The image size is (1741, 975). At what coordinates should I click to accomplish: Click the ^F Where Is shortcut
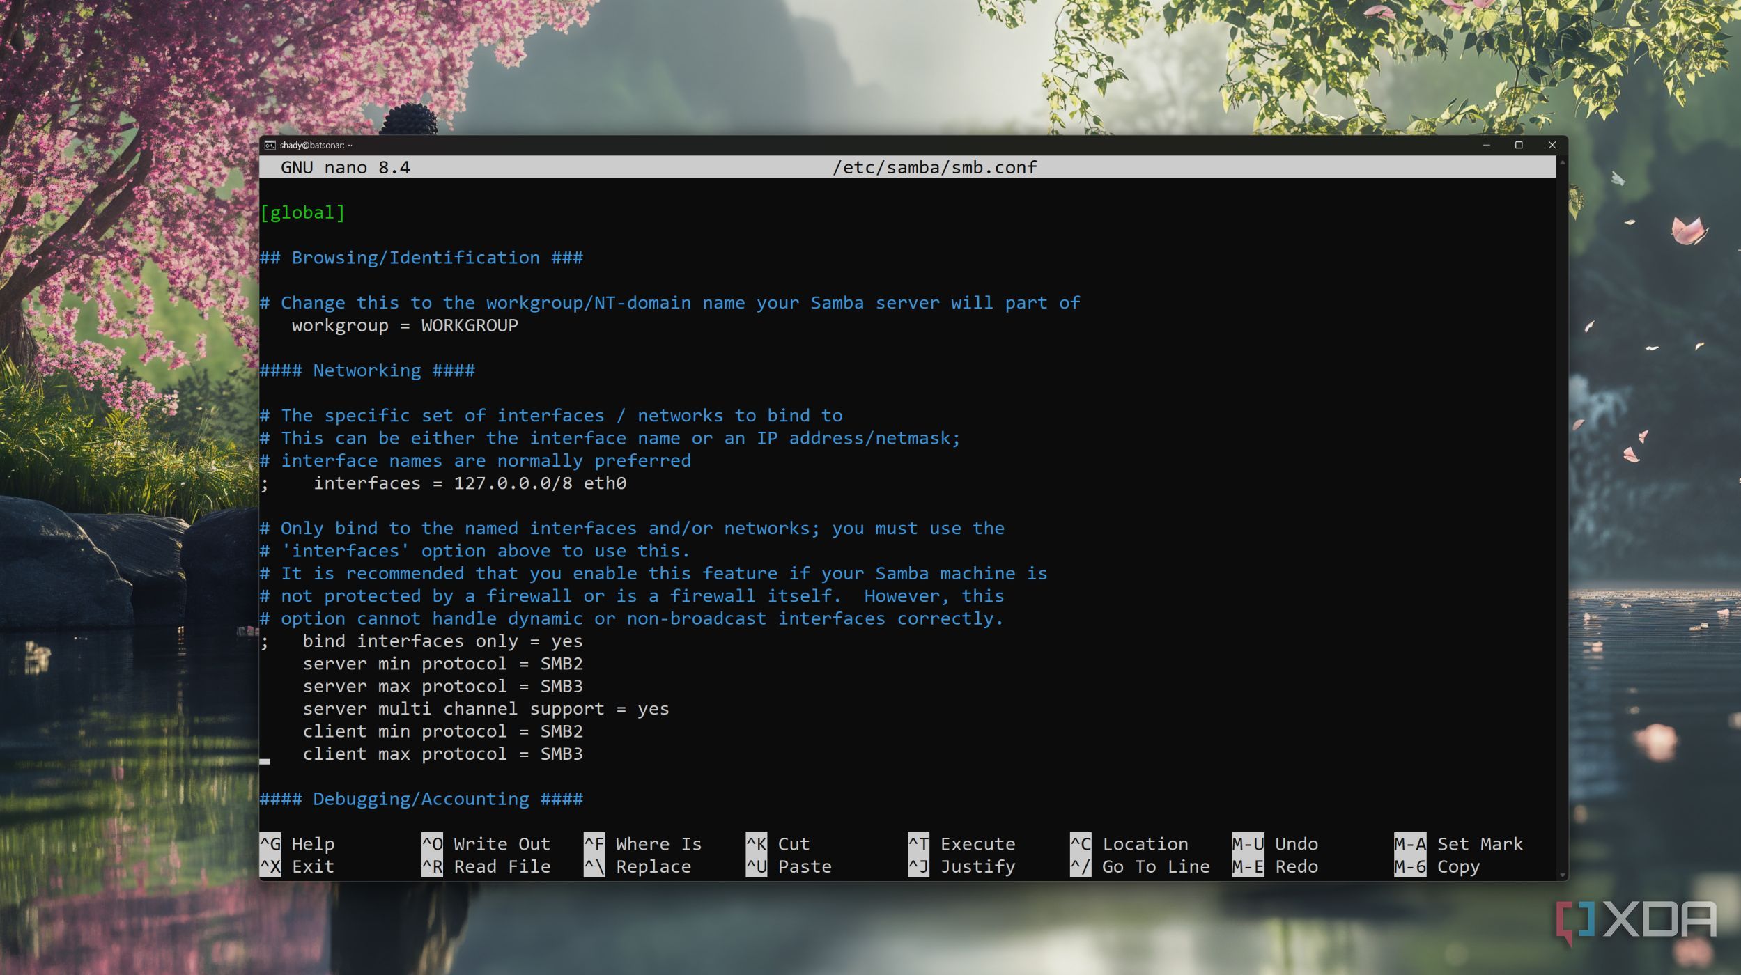click(642, 844)
